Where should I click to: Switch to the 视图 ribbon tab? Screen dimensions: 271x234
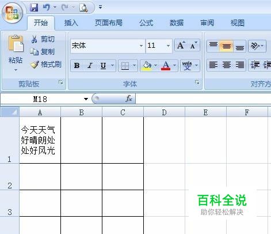pos(238,23)
